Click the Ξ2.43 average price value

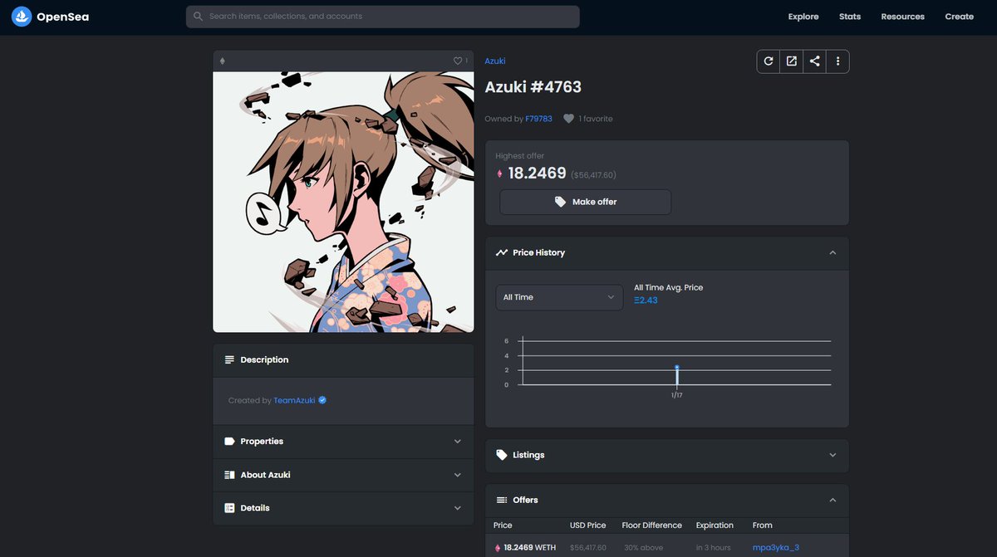(646, 300)
